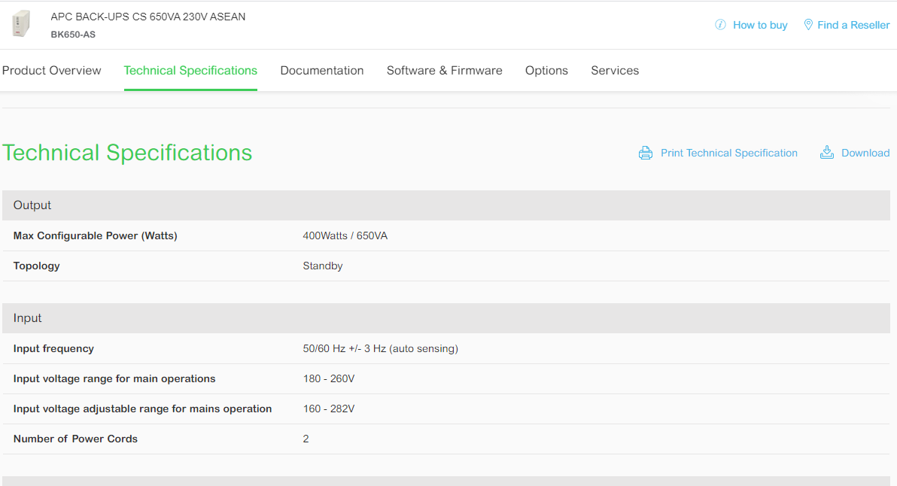The height and width of the screenshot is (486, 897).
Task: Open the Options tab
Action: coord(546,70)
